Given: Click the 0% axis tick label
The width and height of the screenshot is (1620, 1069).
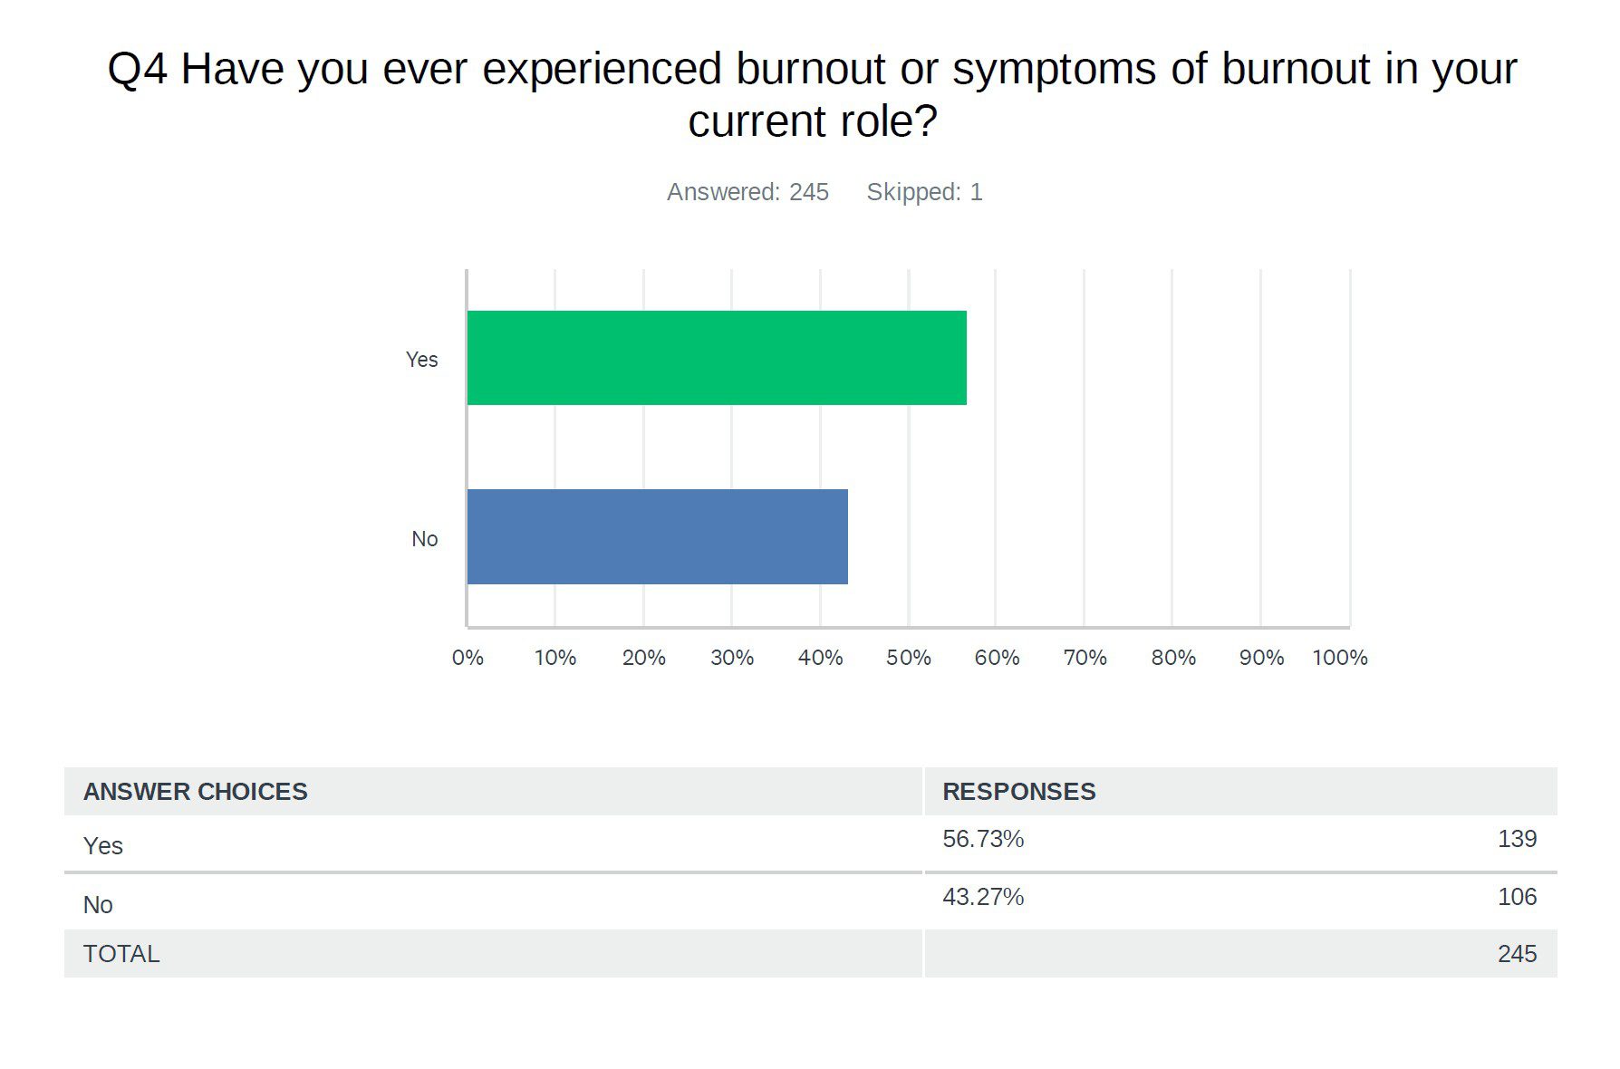Looking at the screenshot, I should 468,658.
